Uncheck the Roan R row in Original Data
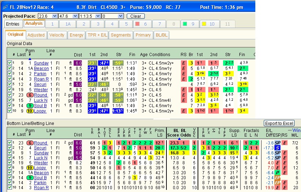Viewport: 301px width, 192px height. [x=10, y=79]
